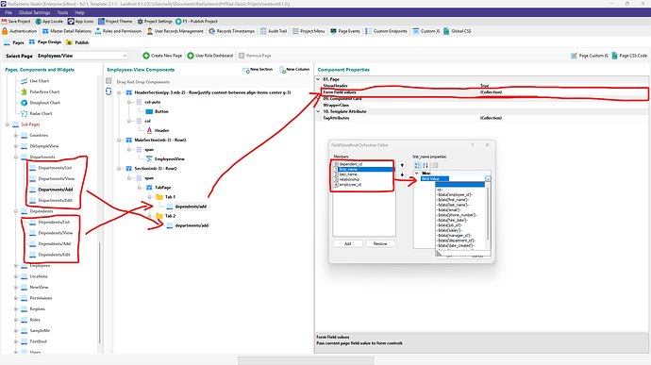Click the Form Field values property row

(x=481, y=92)
